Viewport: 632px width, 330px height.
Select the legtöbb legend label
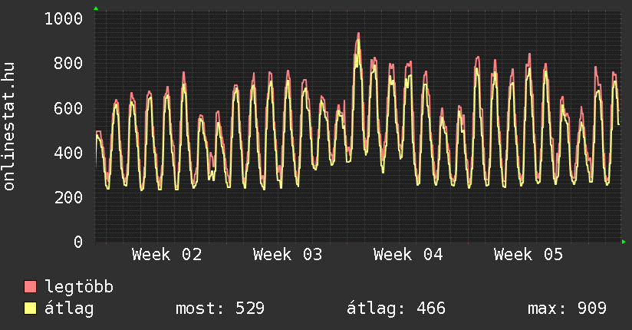coord(80,287)
